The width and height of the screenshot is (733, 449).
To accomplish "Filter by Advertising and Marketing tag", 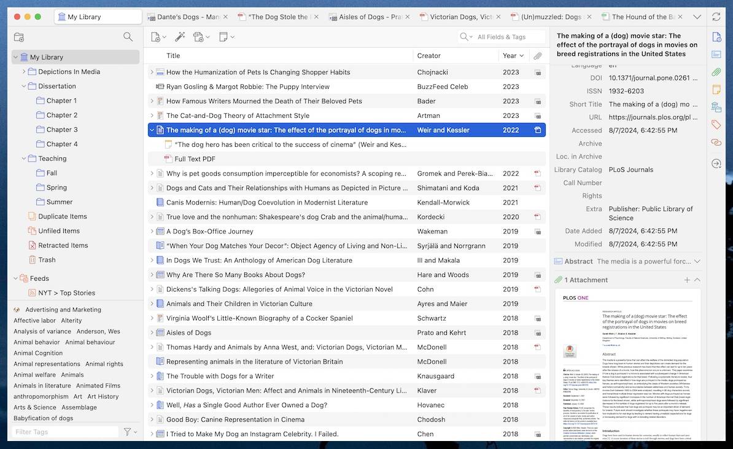I will (63, 310).
